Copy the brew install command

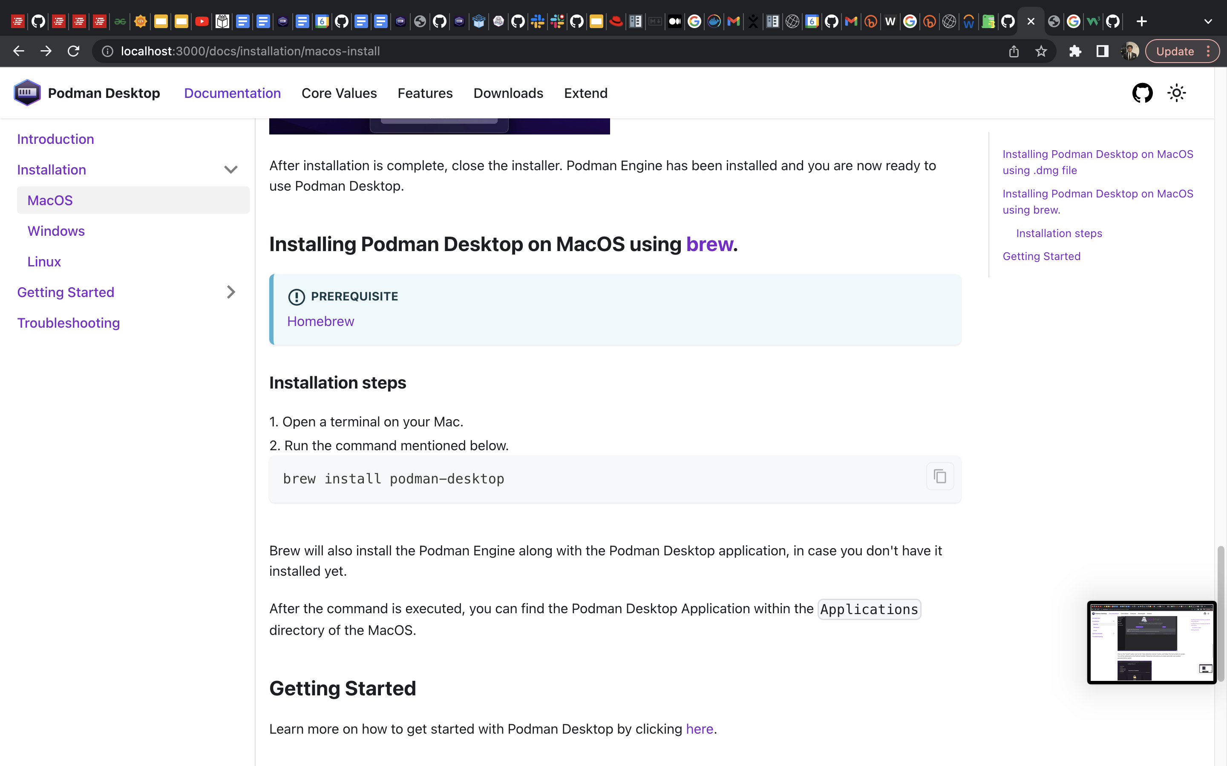click(939, 476)
